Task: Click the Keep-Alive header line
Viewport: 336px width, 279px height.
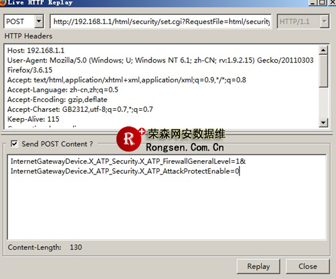Action: (x=33, y=119)
